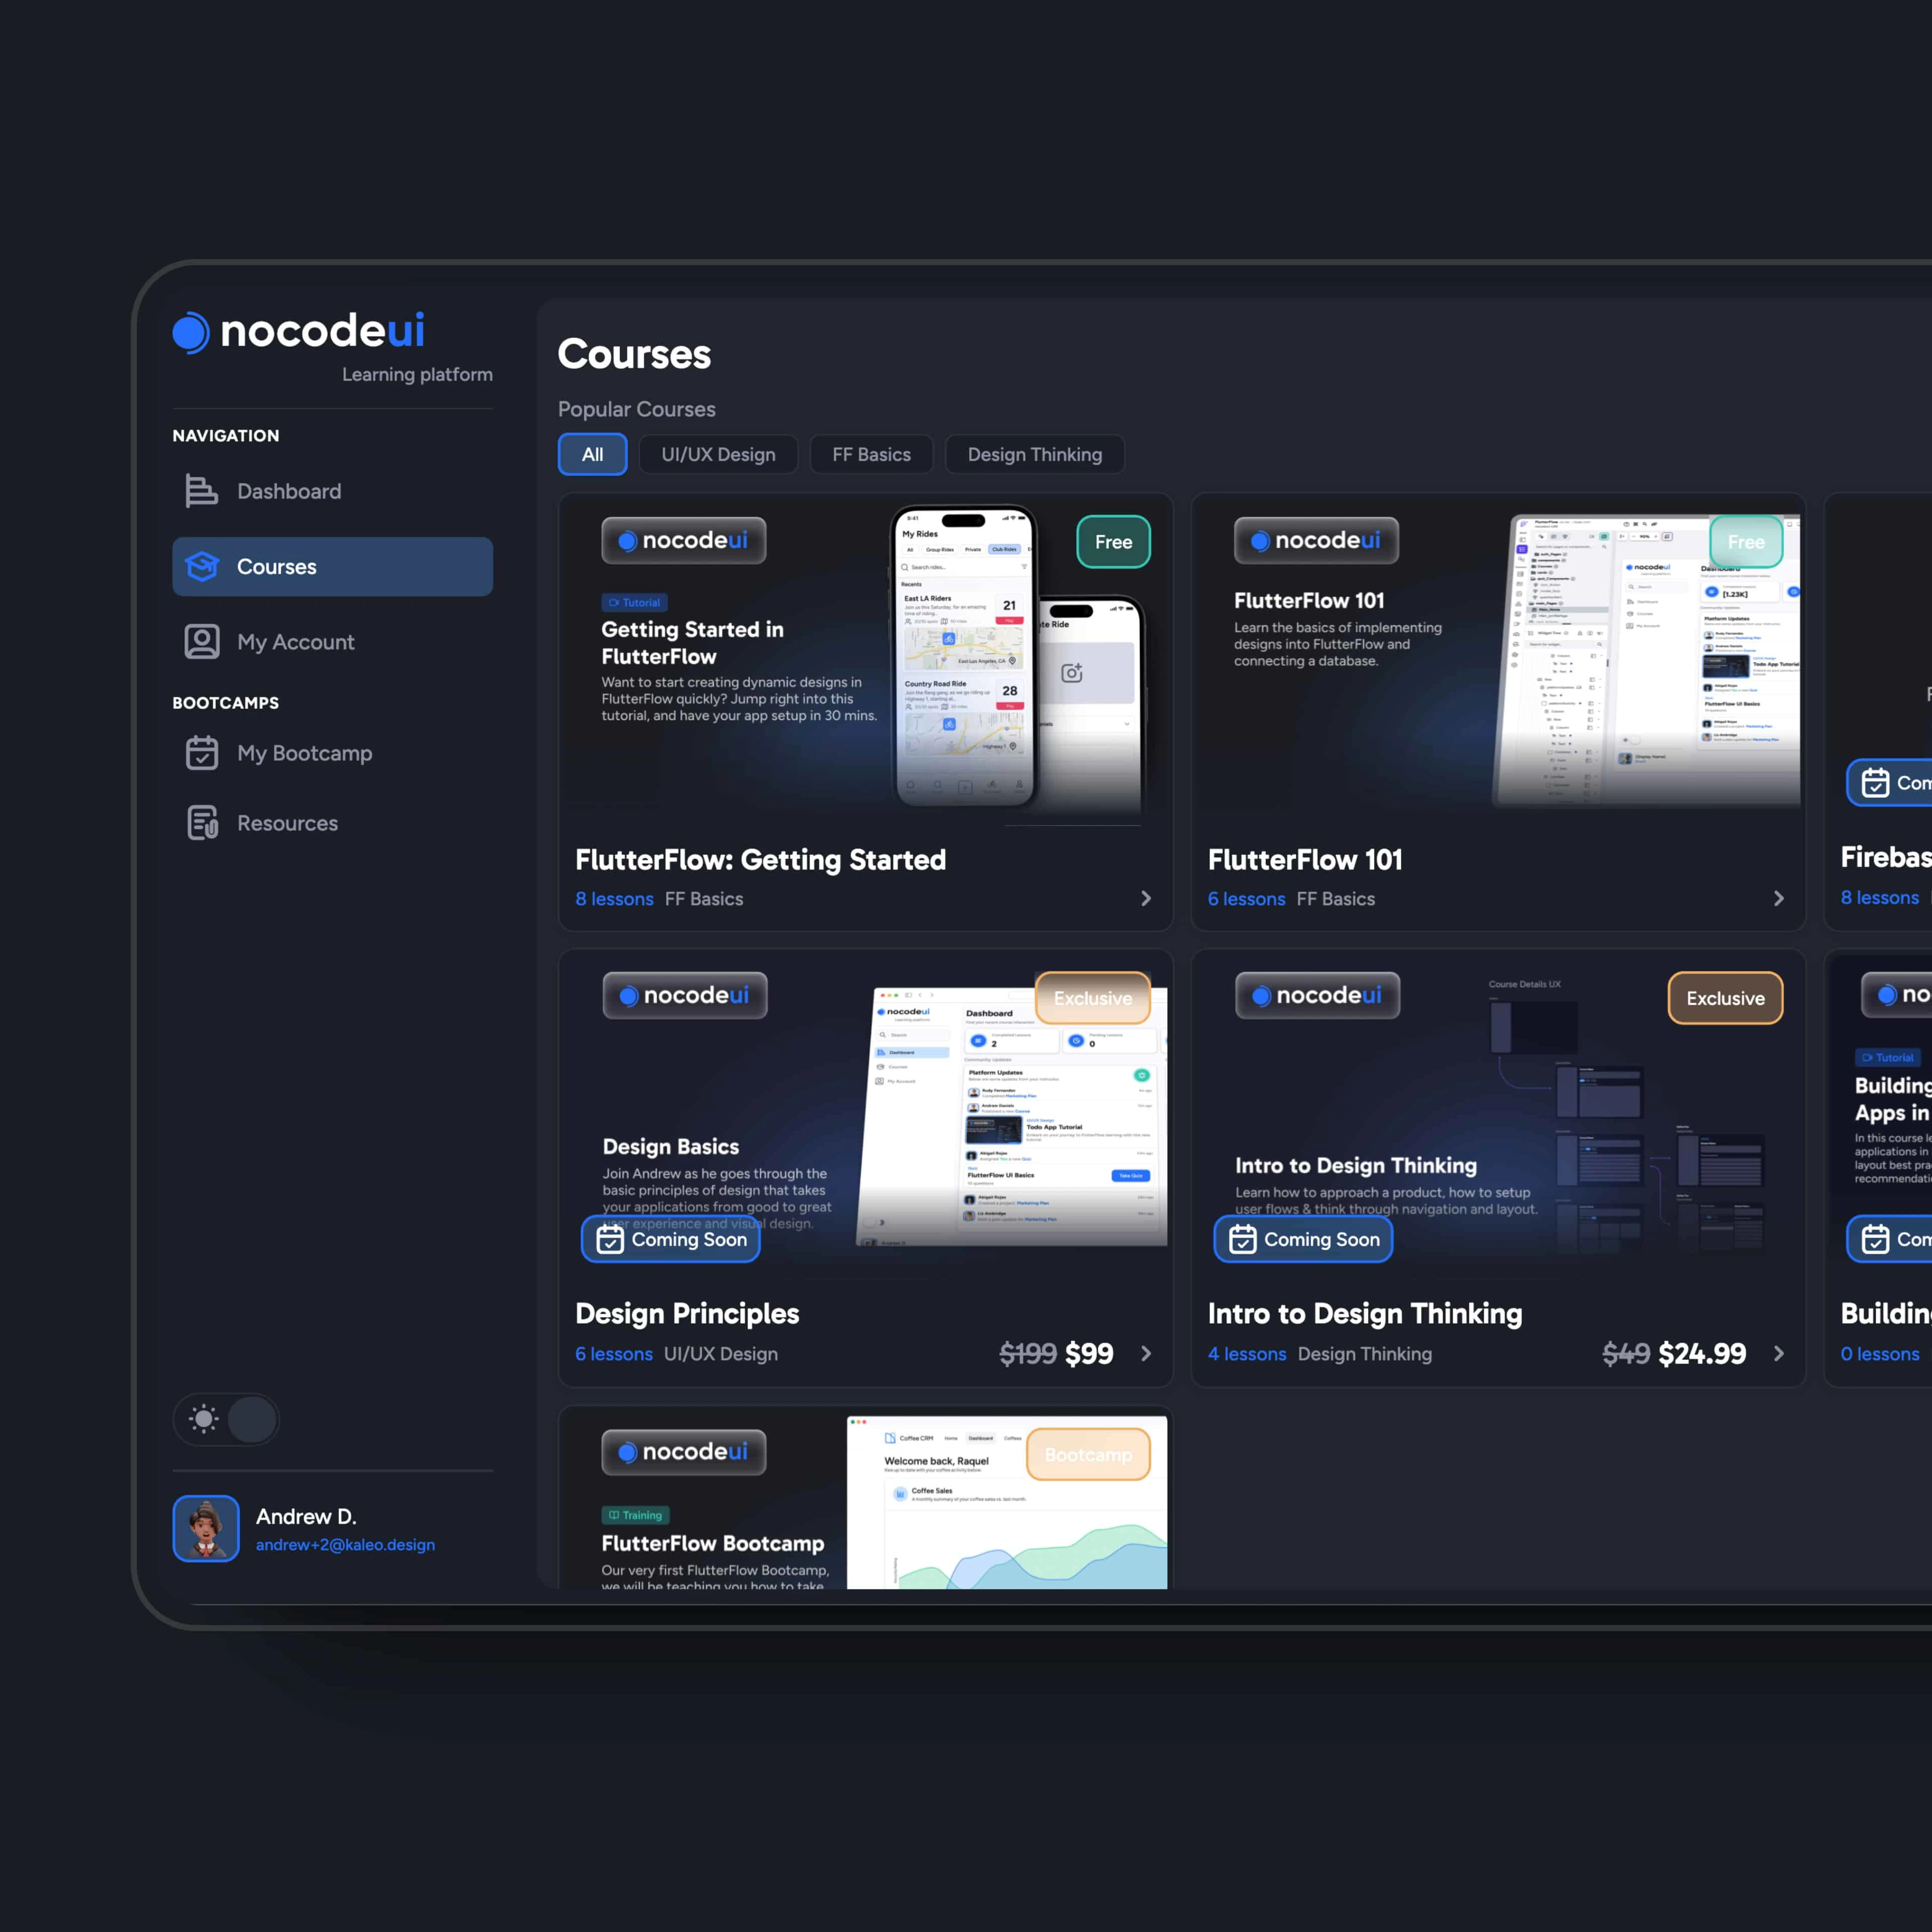
Task: Open the FlutterFlow: Getting Started course title
Action: pos(760,860)
